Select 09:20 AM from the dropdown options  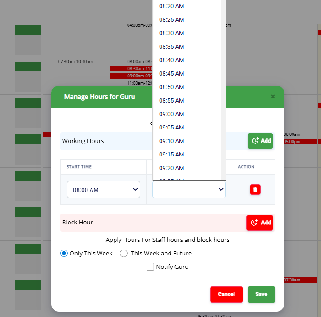point(172,168)
